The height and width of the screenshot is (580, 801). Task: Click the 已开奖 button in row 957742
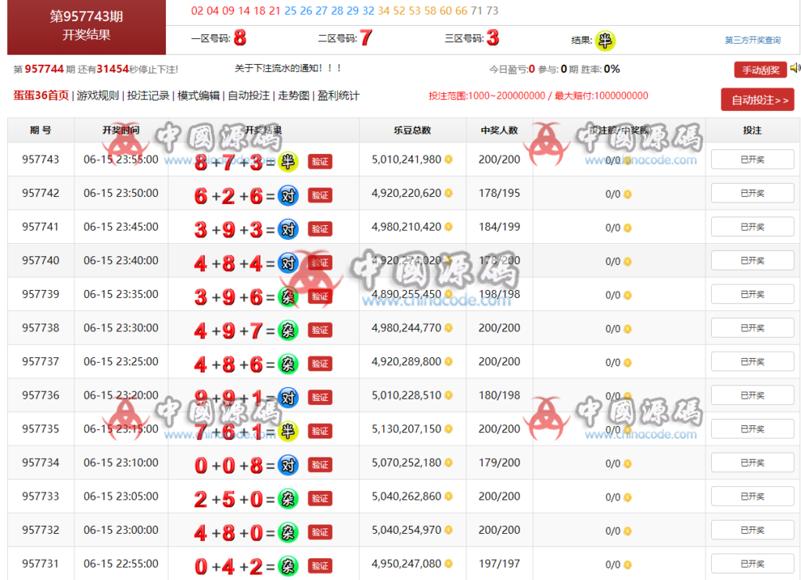(x=753, y=193)
